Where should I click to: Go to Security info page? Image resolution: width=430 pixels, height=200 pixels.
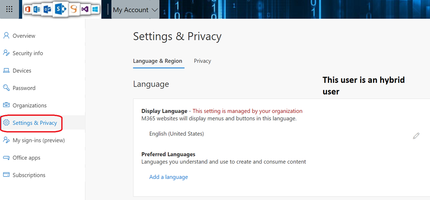27,53
